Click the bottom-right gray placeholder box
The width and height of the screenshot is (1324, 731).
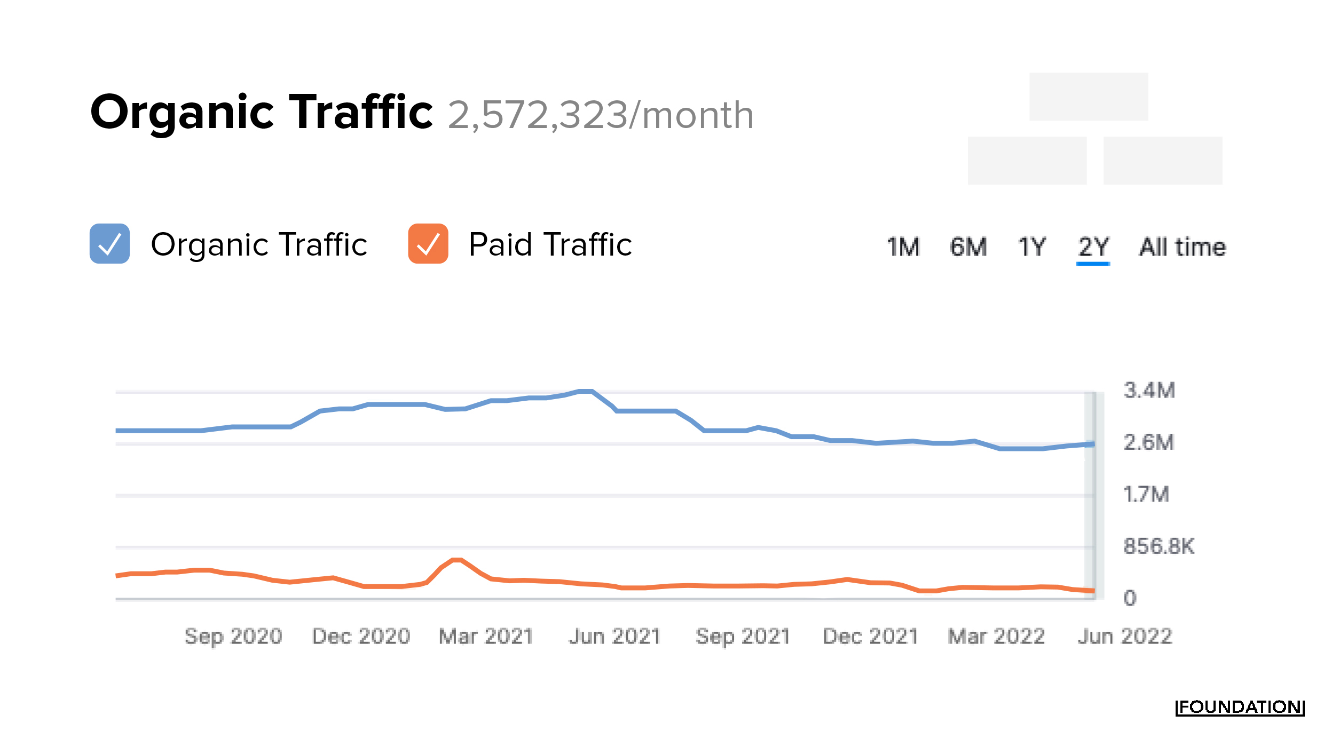click(x=1163, y=161)
